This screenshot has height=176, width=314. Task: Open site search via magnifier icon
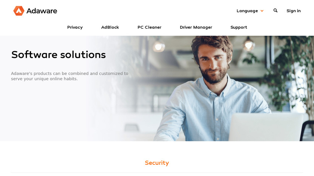(x=275, y=10)
